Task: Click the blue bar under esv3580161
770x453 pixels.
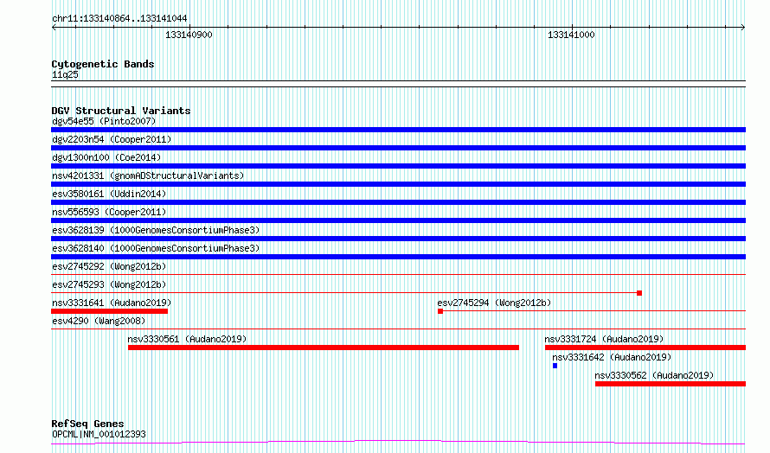Action: coord(398,202)
